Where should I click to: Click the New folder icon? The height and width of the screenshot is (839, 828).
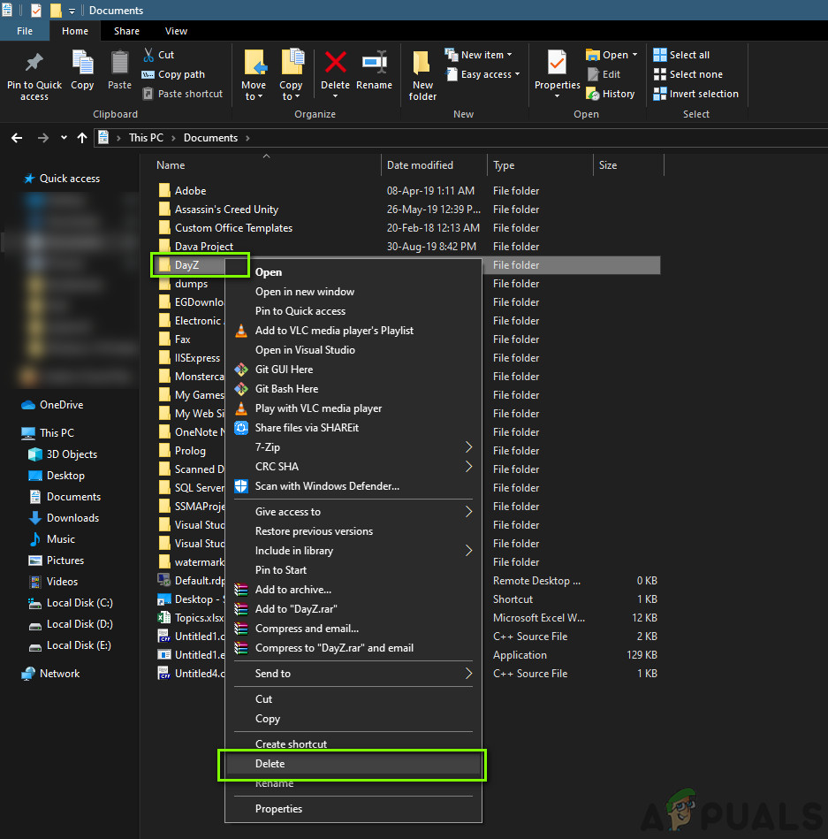422,63
